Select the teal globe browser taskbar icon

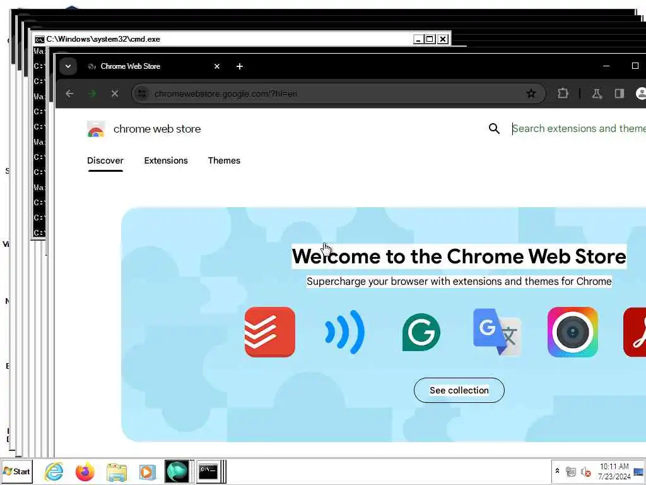click(177, 471)
